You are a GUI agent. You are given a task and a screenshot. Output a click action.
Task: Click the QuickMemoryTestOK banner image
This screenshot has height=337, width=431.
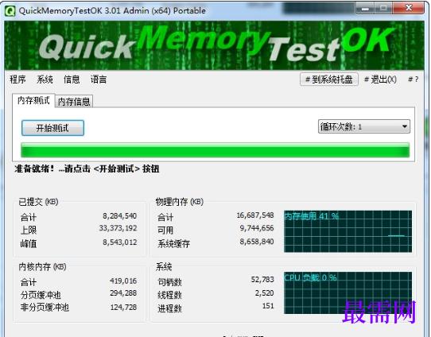pos(215,45)
